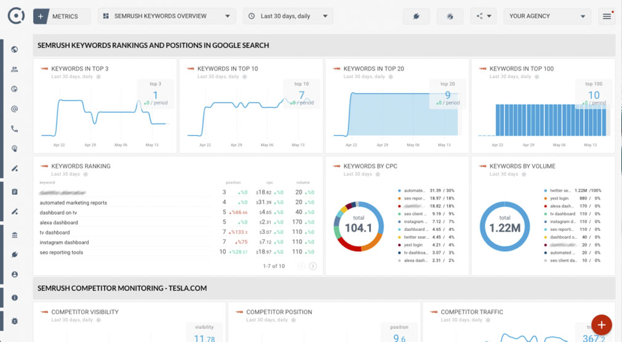The height and width of the screenshot is (342, 622).
Task: Click info dot on Keywords by CPC
Action: click(x=378, y=174)
